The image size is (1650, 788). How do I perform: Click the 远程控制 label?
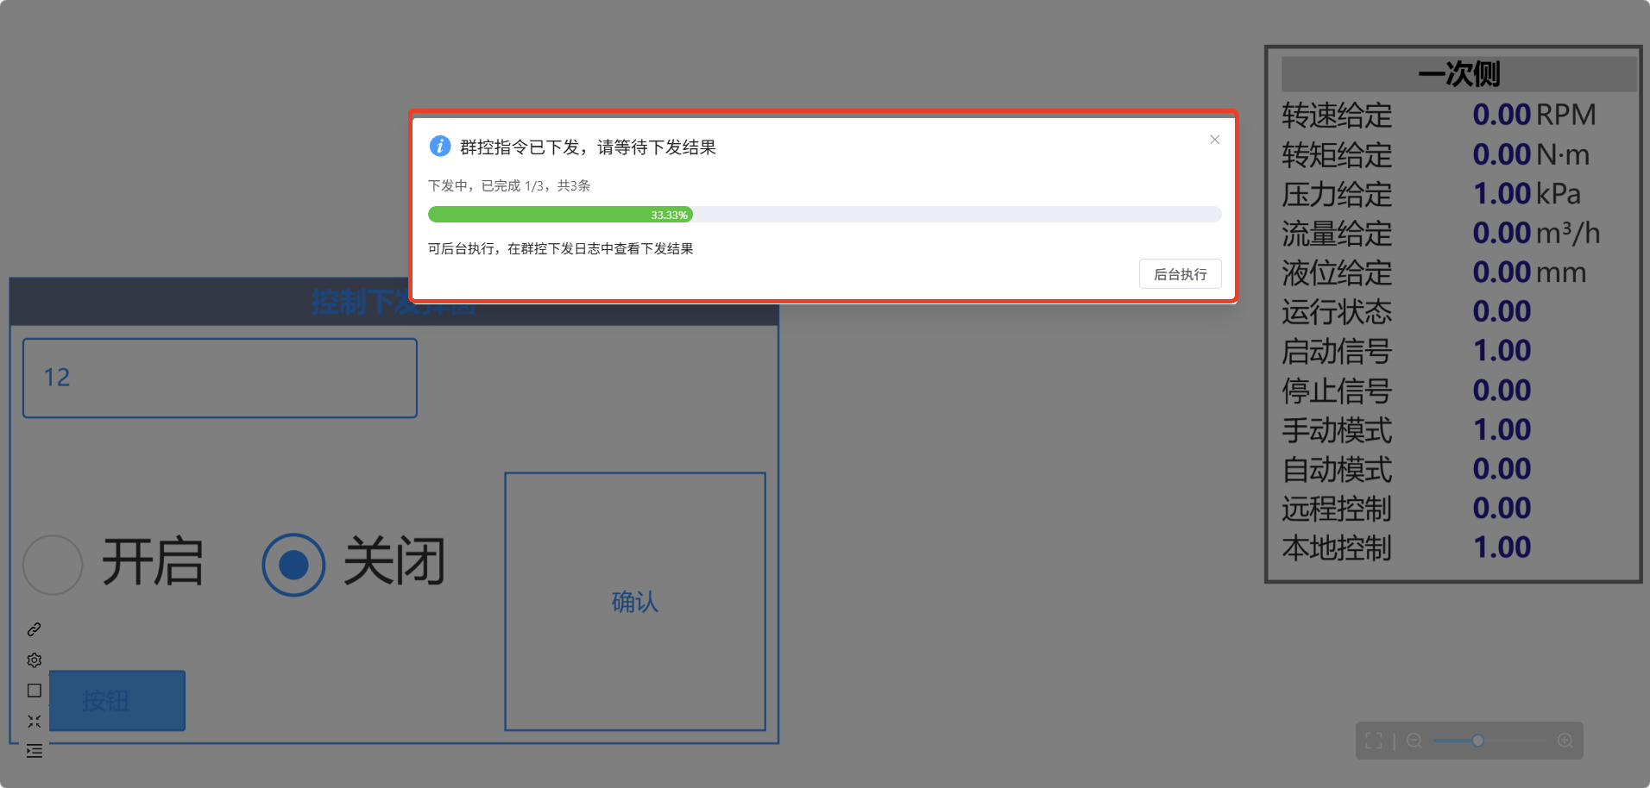(x=1337, y=509)
